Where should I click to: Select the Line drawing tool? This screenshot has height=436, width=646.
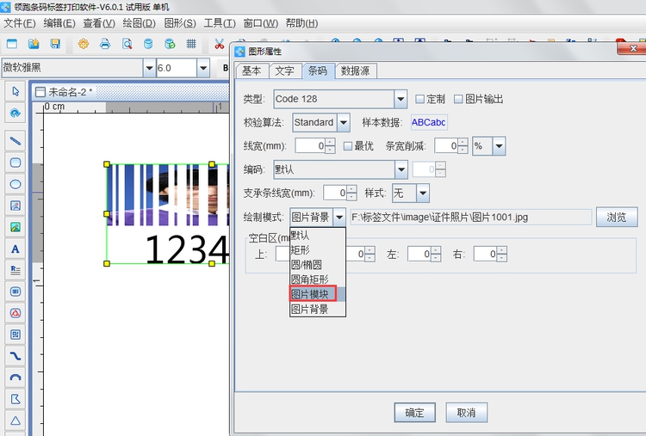15,140
